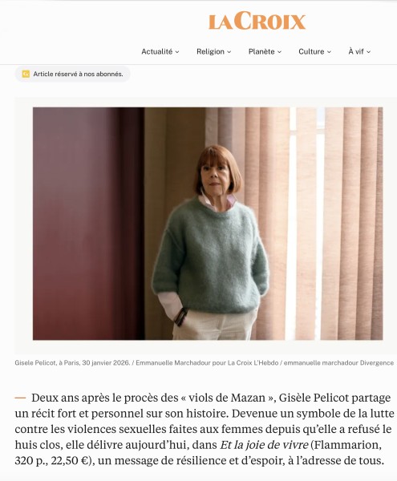The width and height of the screenshot is (397, 481).
Task: Click the photo credit 'emmanuelle marchadour Divergence'
Action: click(x=338, y=363)
